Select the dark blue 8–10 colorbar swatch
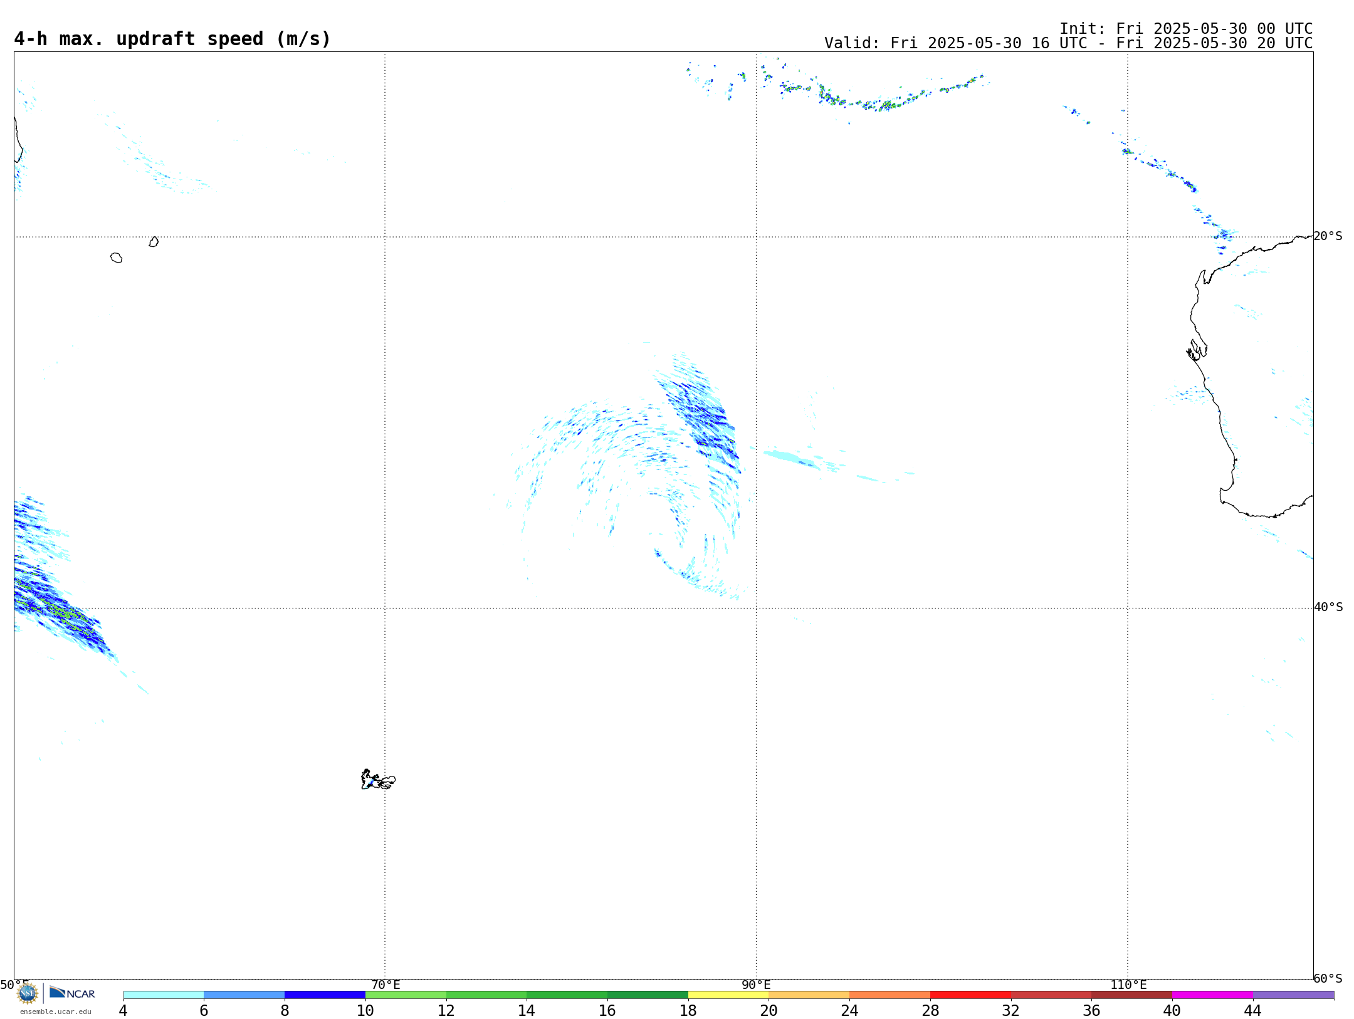Viewport: 1354px width, 1019px height. [325, 995]
